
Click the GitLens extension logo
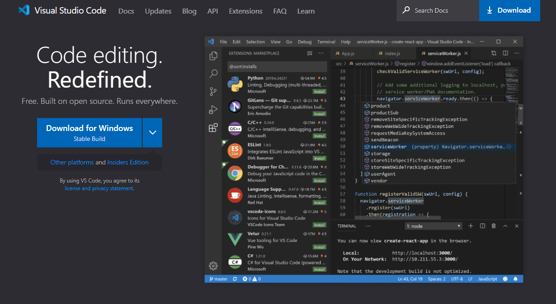[235, 107]
